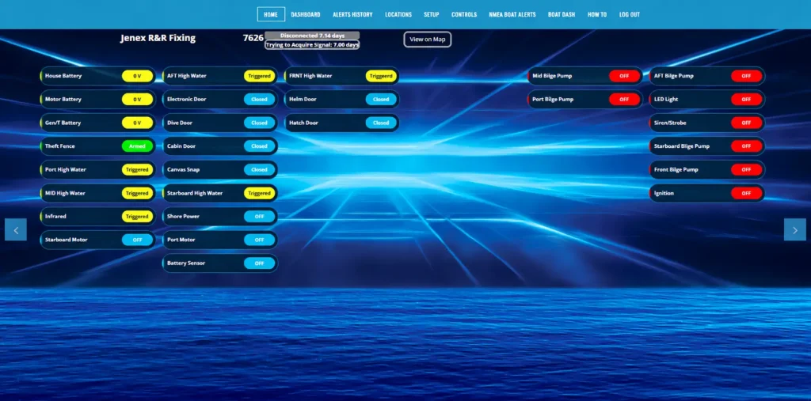Click FRNT High Water Triggered status
811x401 pixels.
pyautogui.click(x=382, y=76)
